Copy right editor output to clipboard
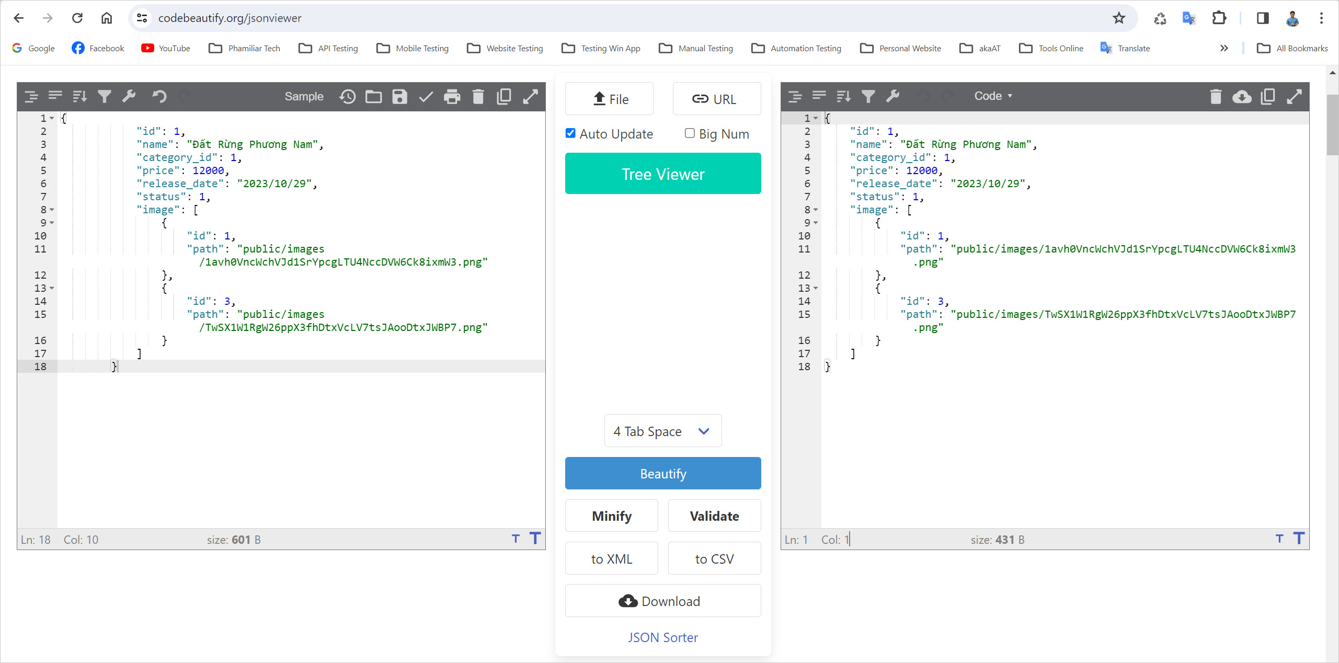 point(1268,96)
